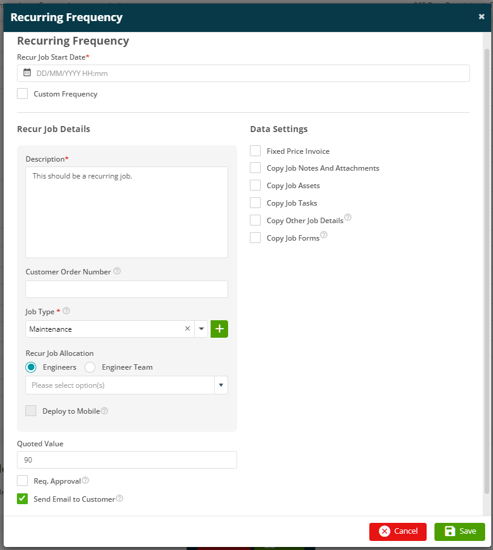Click the dialog's vertical scrollbar
The image size is (493, 550).
487,271
